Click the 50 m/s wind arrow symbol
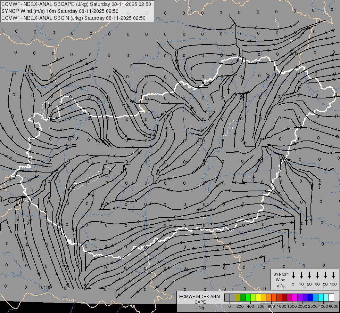 click(325, 275)
